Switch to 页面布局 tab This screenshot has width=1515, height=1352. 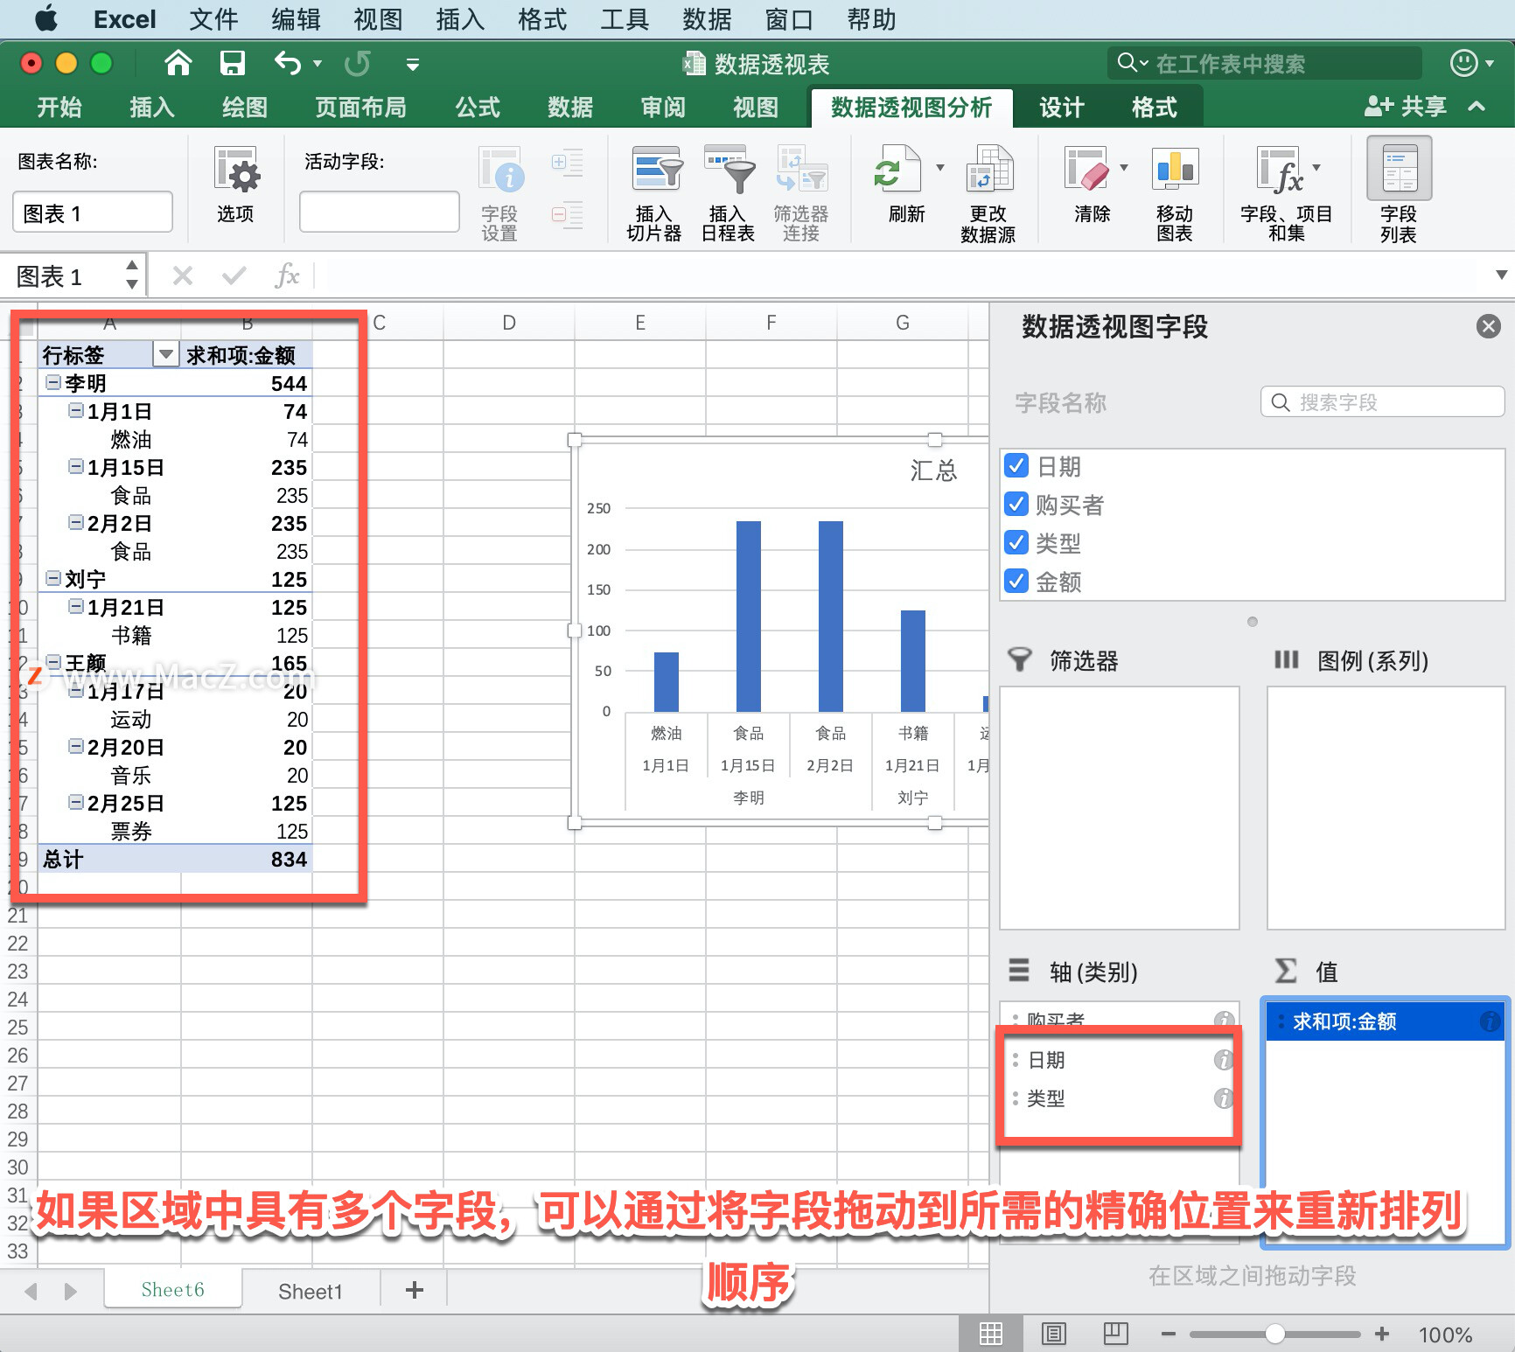[360, 107]
